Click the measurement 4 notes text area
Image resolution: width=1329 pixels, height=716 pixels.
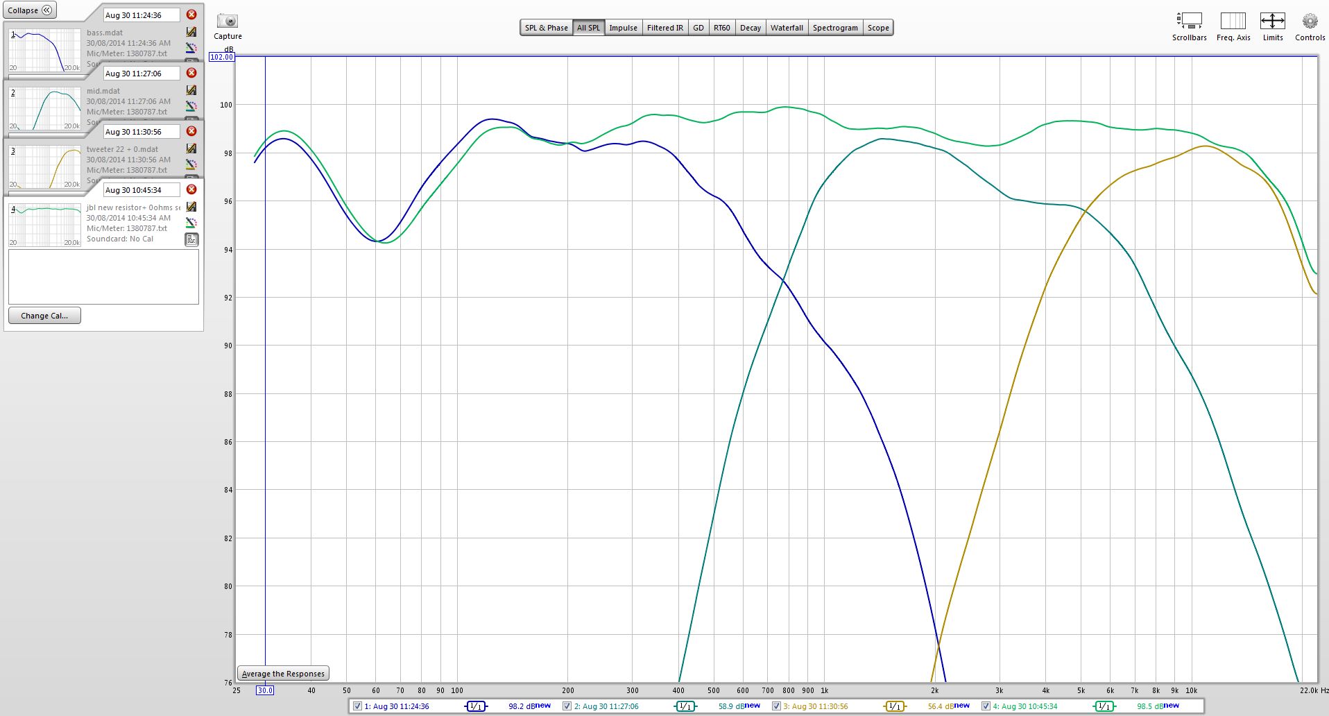coord(103,276)
